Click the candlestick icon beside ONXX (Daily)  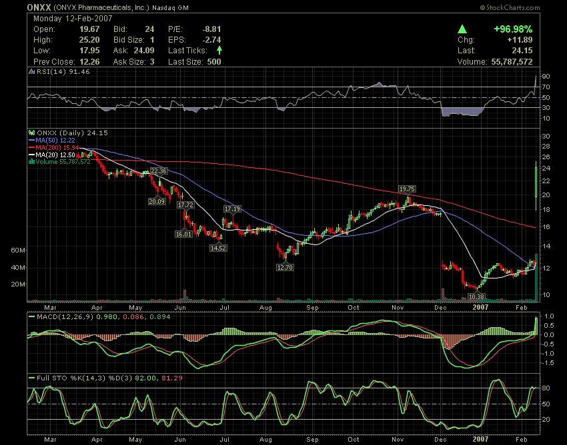coord(32,133)
